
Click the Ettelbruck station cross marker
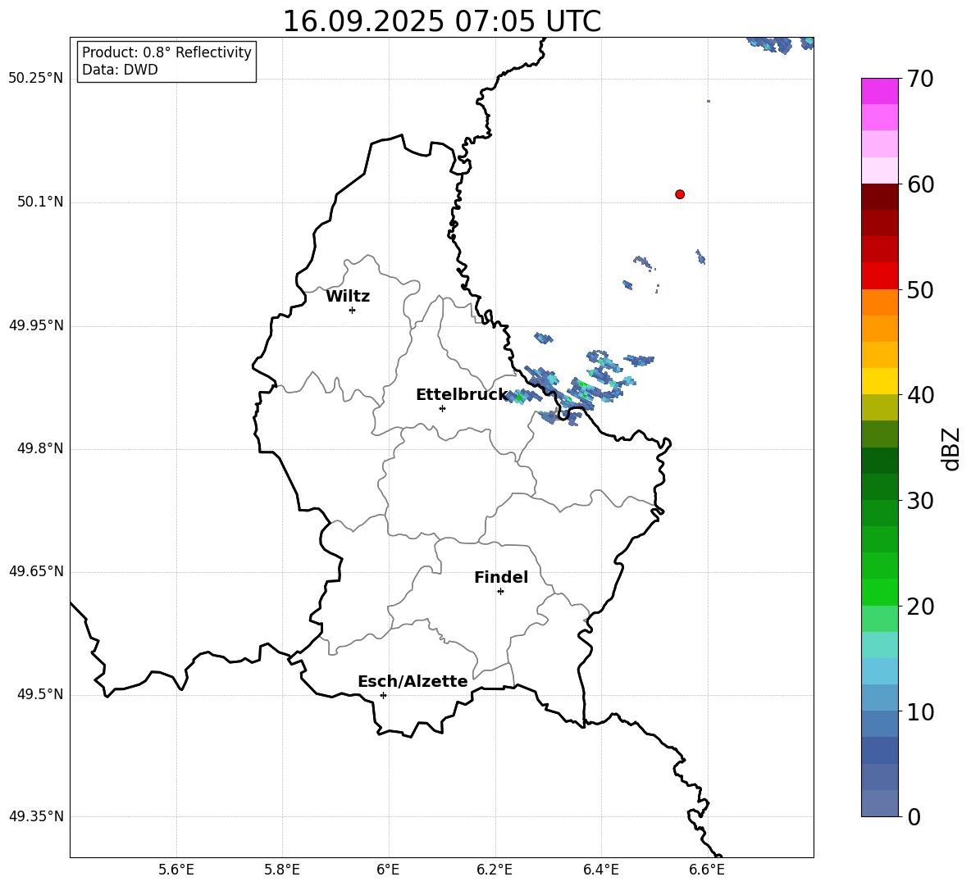[442, 408]
